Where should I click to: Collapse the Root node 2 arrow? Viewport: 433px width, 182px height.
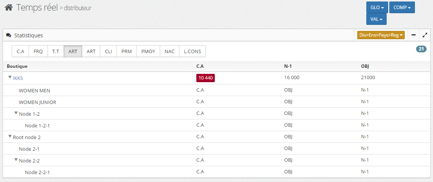[10, 137]
